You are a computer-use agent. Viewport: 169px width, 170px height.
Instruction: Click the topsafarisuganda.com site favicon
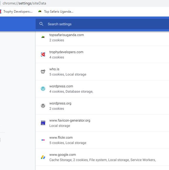click(x=43, y=37)
